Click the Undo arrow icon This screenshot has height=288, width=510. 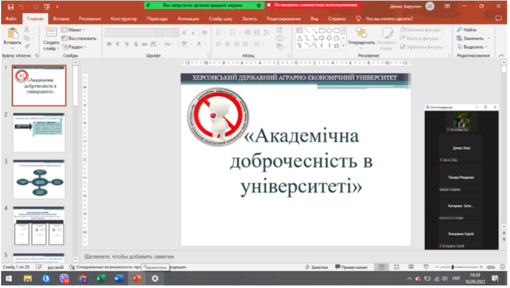tap(21, 6)
